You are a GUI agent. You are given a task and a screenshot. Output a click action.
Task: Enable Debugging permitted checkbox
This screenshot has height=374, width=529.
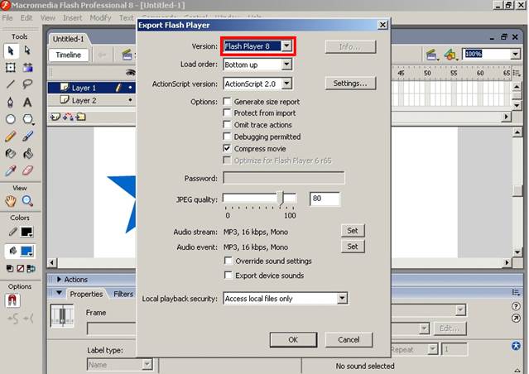point(228,137)
